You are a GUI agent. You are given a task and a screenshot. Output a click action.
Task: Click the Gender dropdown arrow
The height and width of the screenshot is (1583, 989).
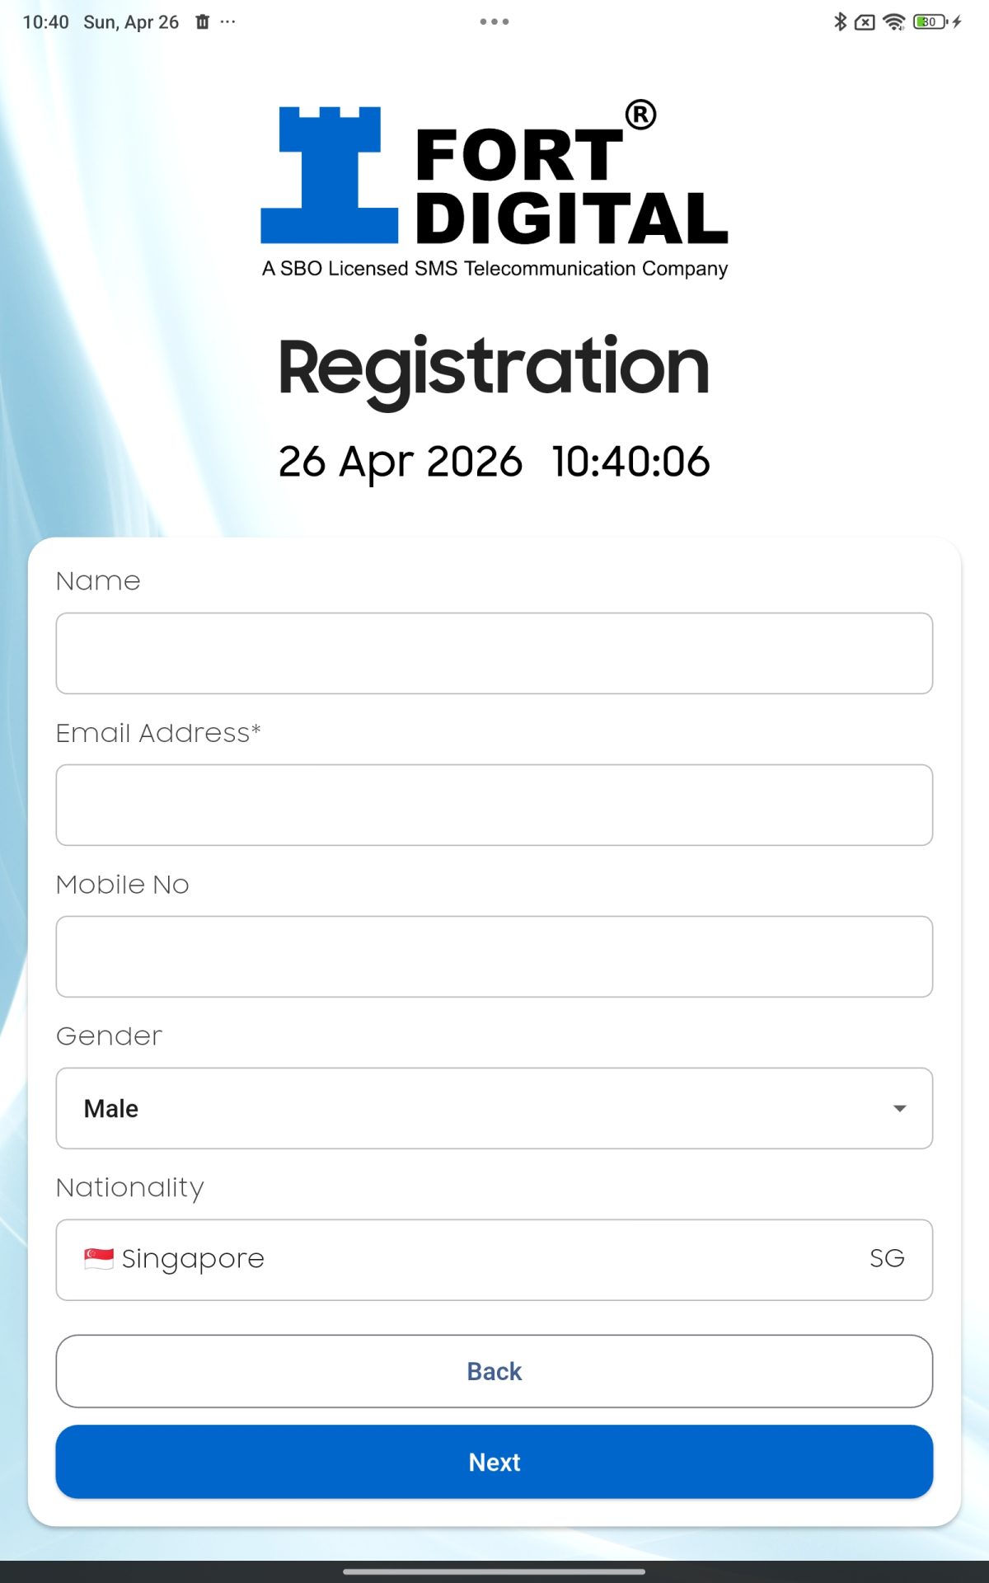click(900, 1108)
